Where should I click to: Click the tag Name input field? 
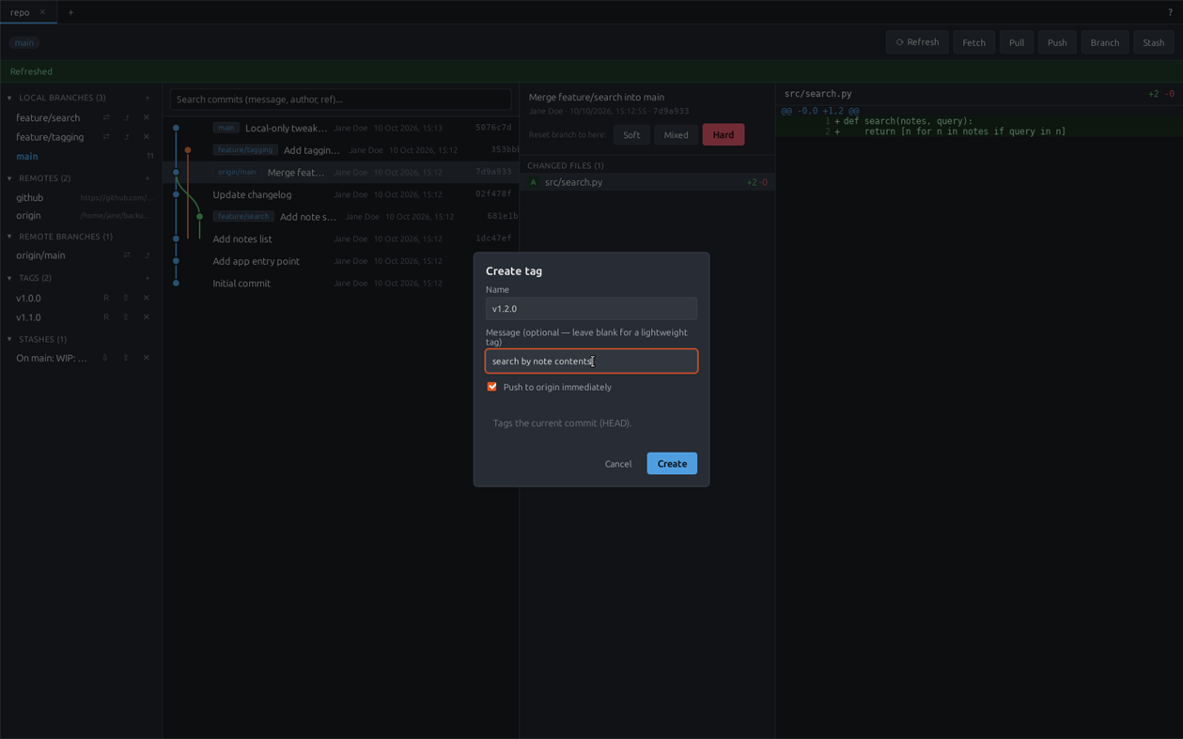click(x=591, y=309)
